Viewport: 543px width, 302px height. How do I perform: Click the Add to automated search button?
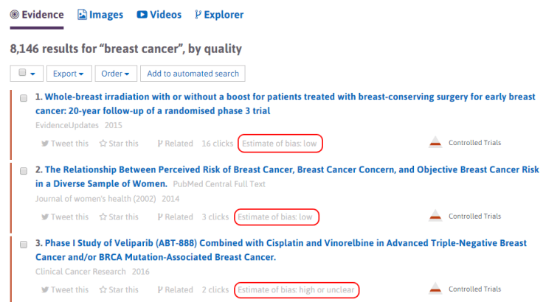tap(193, 74)
